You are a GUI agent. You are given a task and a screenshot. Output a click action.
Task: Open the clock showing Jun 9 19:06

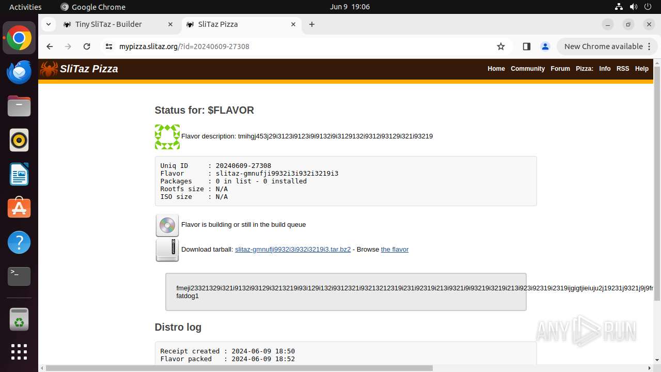(x=350, y=7)
